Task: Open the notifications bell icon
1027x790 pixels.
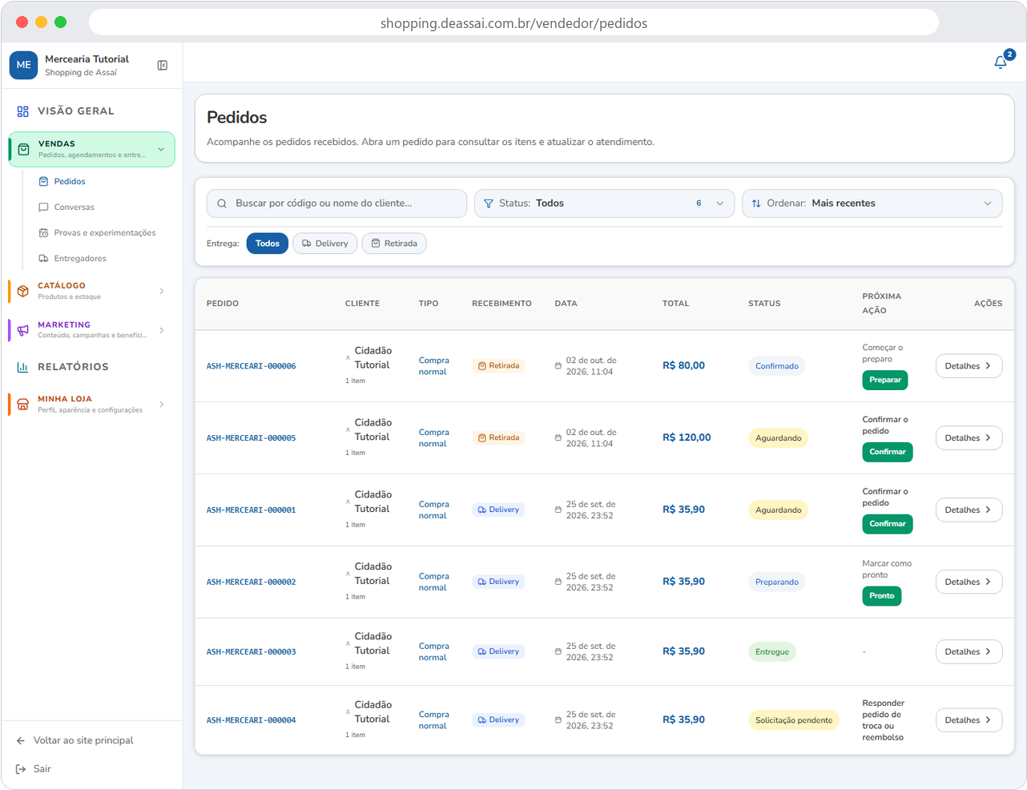Action: 1001,62
